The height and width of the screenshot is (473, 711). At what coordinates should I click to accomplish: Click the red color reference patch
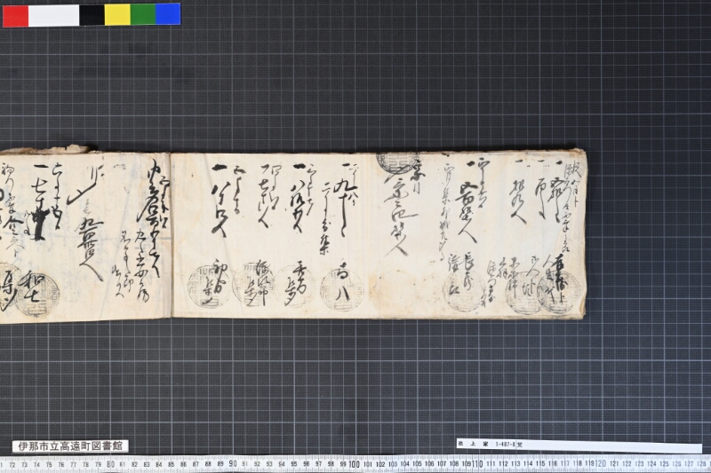pyautogui.click(x=16, y=15)
